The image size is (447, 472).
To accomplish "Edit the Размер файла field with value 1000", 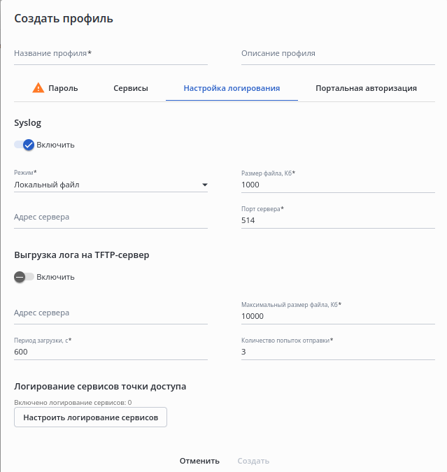I will coord(338,185).
